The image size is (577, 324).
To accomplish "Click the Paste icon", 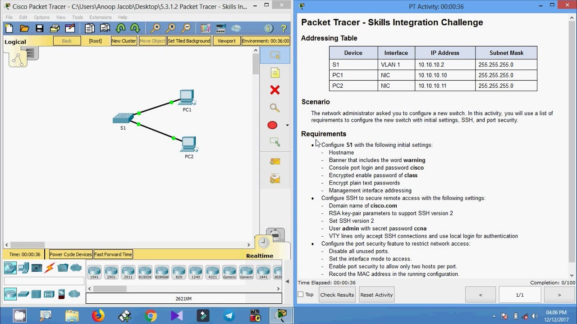I will [105, 28].
